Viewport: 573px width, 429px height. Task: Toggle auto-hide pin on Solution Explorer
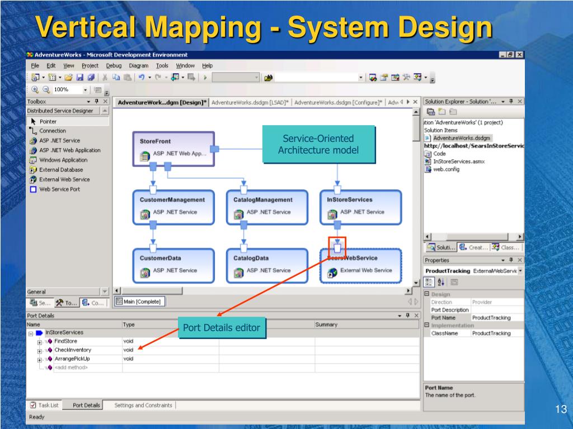511,102
